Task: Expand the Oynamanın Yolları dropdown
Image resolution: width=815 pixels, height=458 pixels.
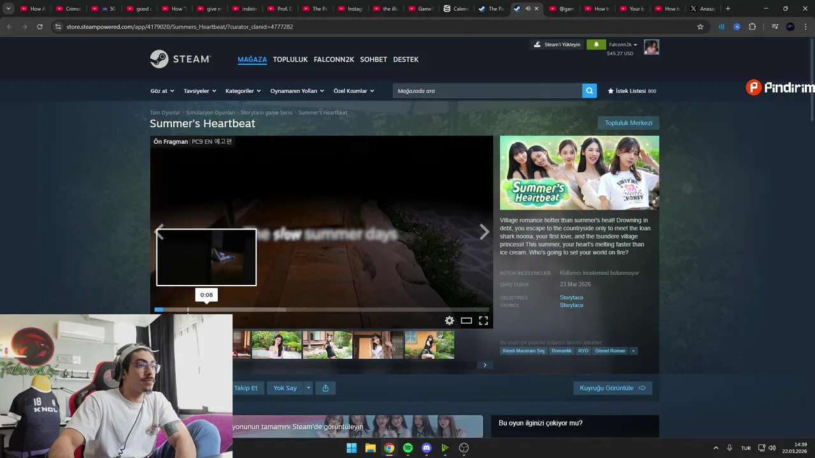Action: click(297, 91)
